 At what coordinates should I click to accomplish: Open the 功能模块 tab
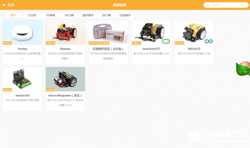click(x=125, y=15)
